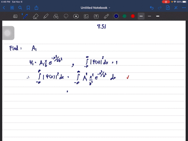Open the thumbnail grid view
The image size is (188, 141).
pos(12,8)
